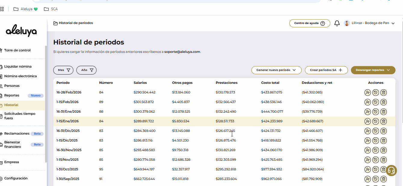Open the floating headset support chat

391,170
